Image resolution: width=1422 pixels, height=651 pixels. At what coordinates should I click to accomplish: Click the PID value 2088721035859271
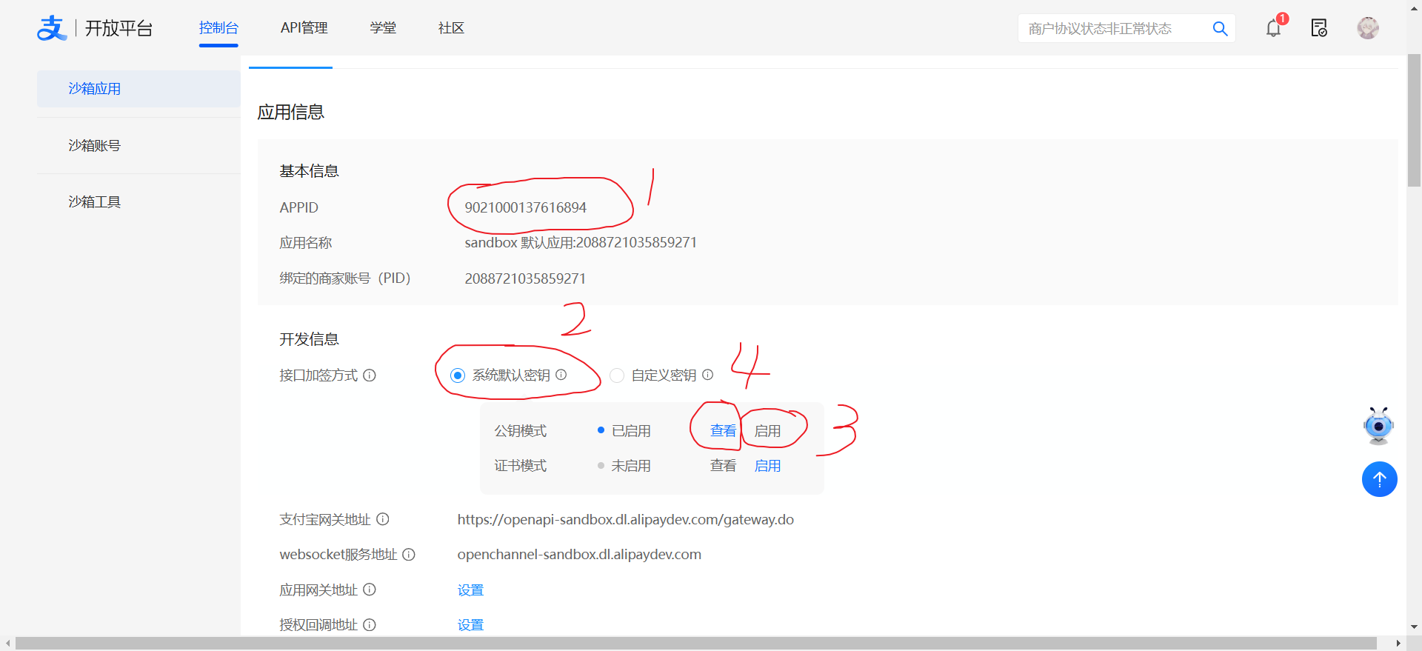pyautogui.click(x=525, y=278)
